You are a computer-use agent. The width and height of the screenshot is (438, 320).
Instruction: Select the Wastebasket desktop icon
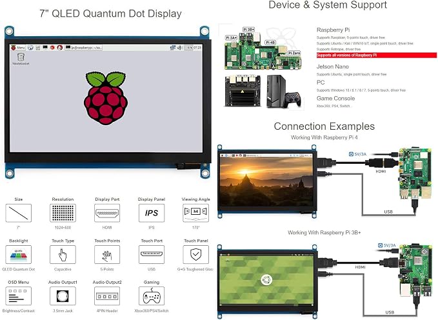(x=21, y=59)
